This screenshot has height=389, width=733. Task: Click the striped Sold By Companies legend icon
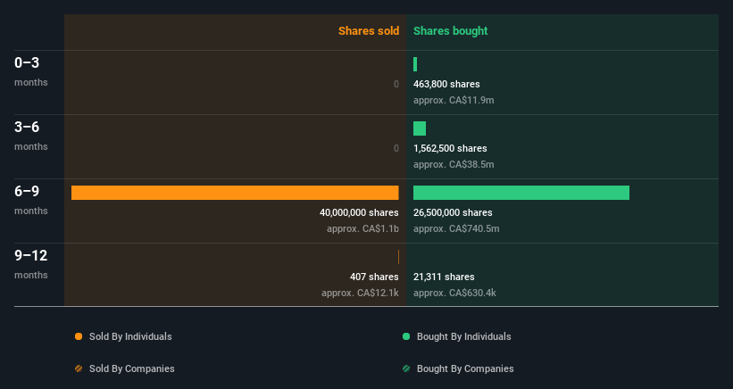coord(79,368)
